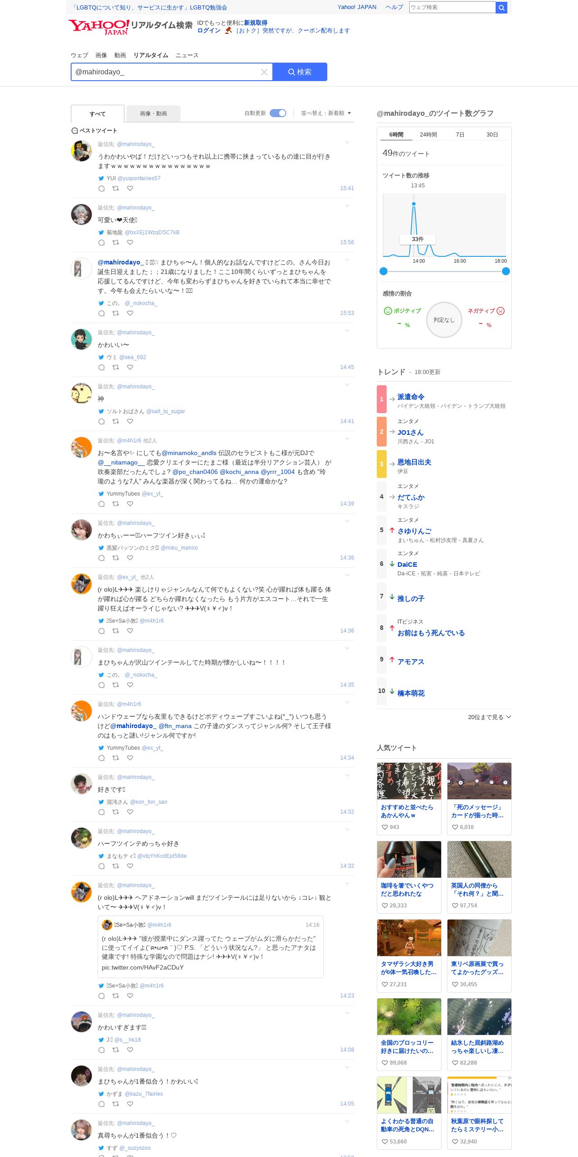578x1157 pixels.
Task: Click the avatar of ウミ's tweet
Action: [x=81, y=339]
